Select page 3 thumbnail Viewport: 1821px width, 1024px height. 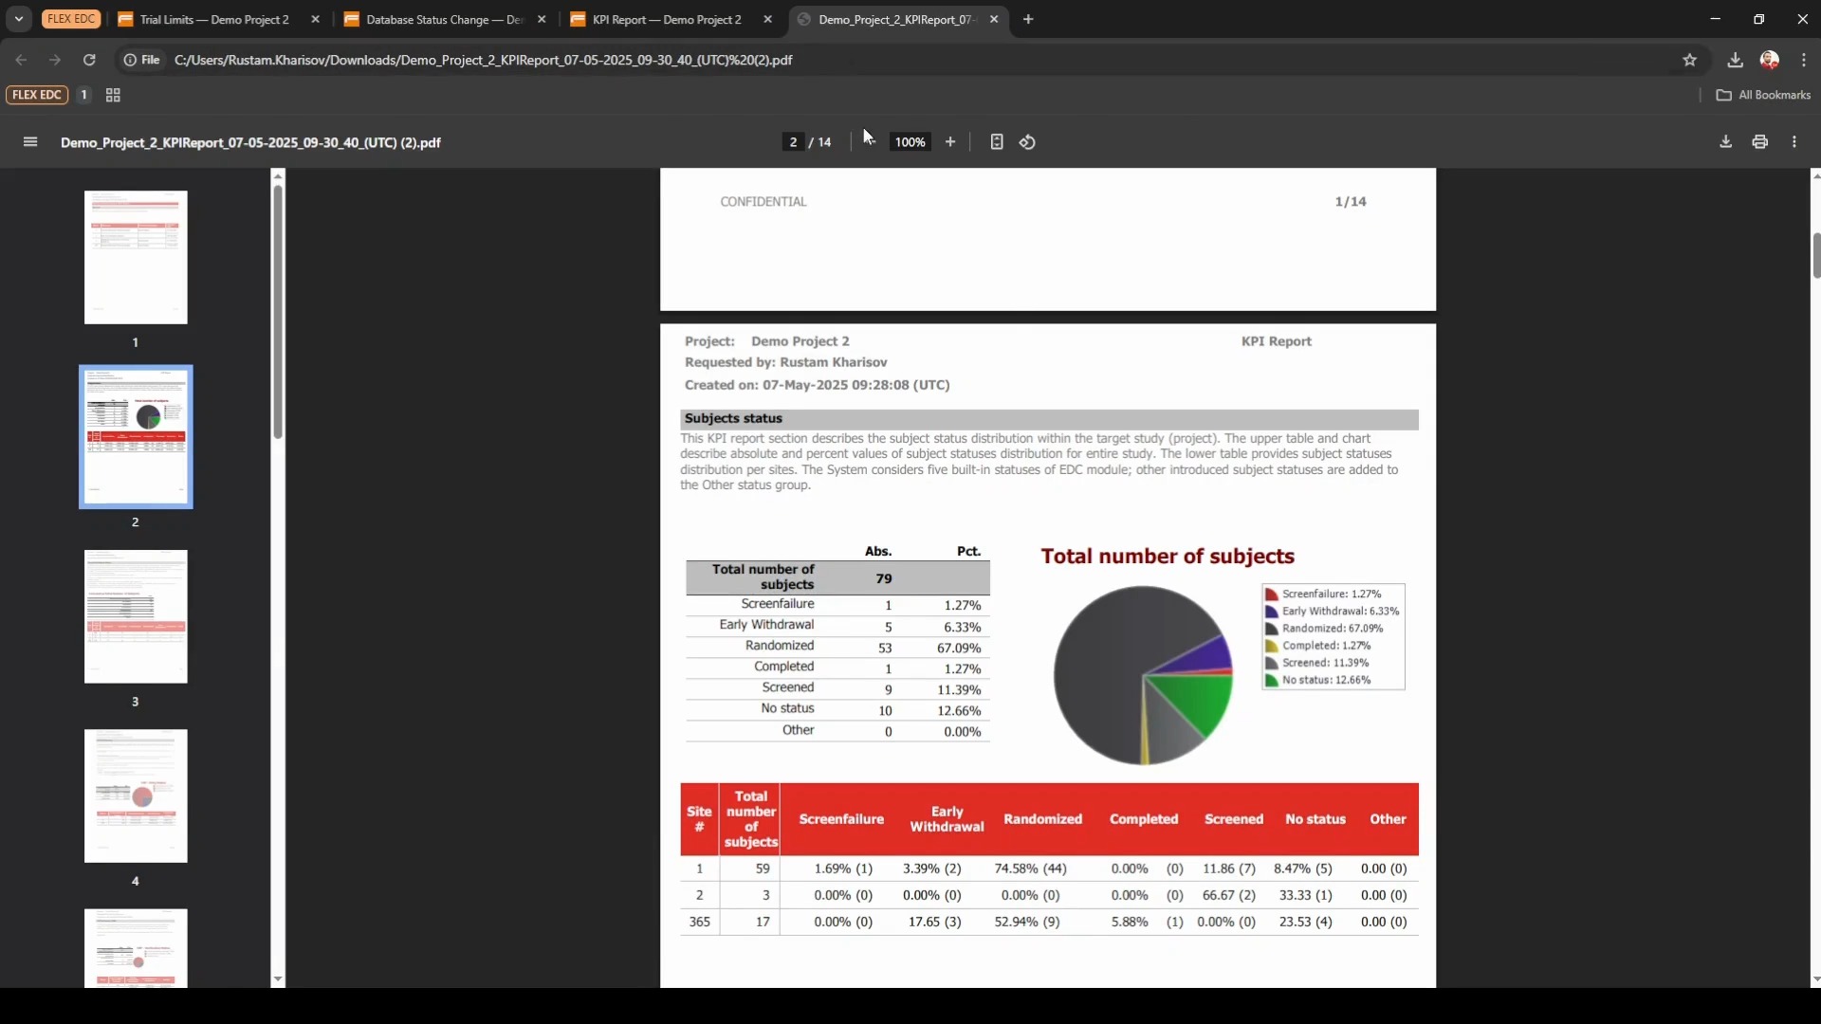[x=136, y=616]
